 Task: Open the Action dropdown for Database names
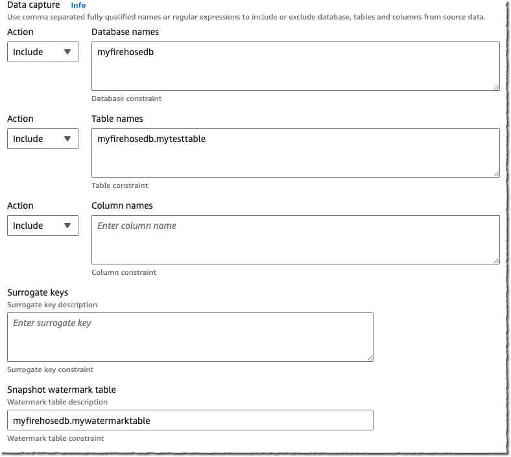[x=43, y=52]
